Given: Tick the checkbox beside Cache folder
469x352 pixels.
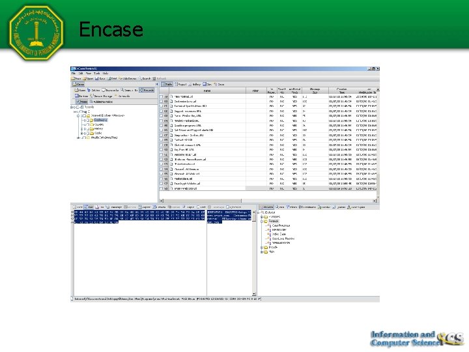Looking at the screenshot, I should coord(89,133).
